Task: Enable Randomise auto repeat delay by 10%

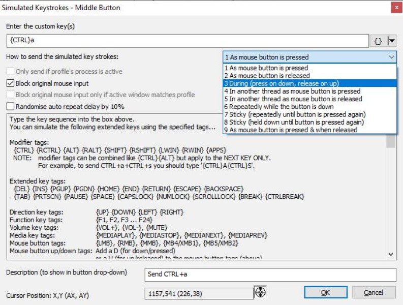Action: (x=11, y=106)
